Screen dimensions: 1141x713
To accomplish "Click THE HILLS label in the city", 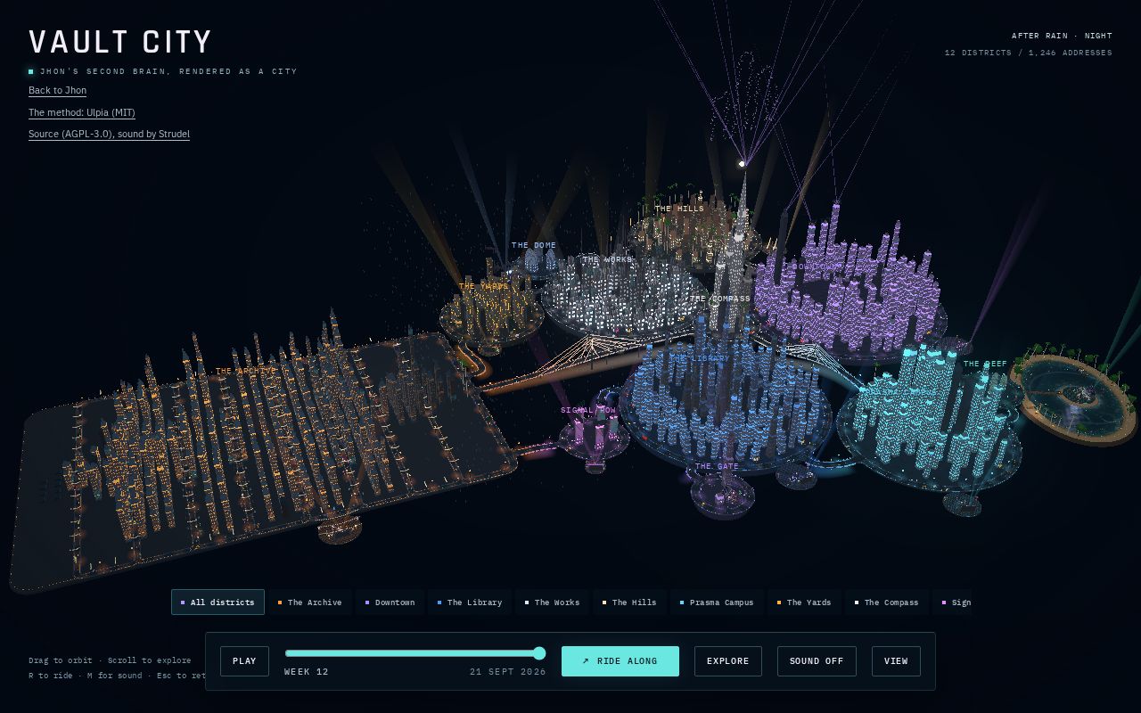I will (679, 209).
